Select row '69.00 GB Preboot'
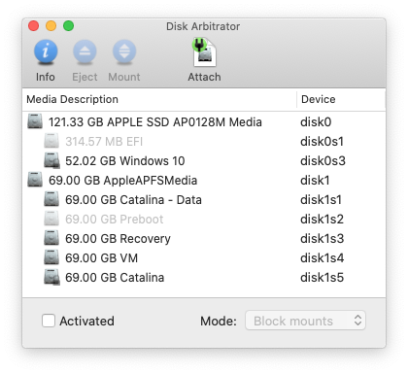408x374 pixels. 204,219
